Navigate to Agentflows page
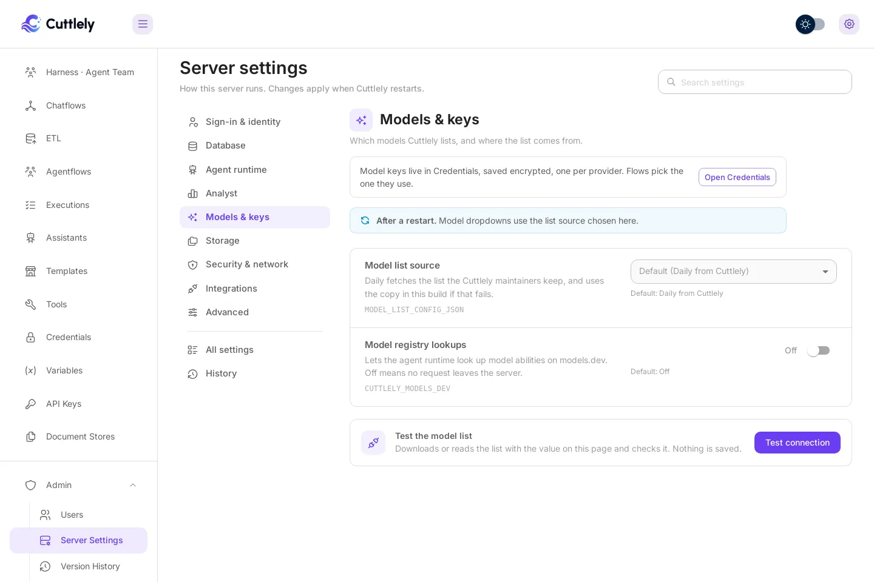 coord(79,172)
